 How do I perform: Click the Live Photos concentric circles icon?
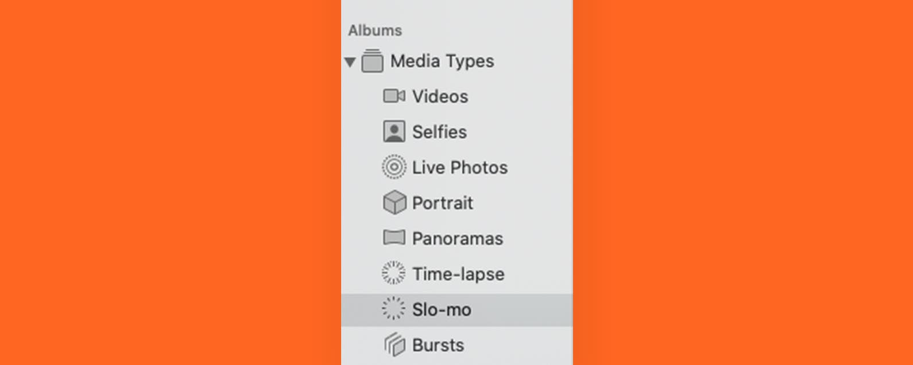coord(394,167)
